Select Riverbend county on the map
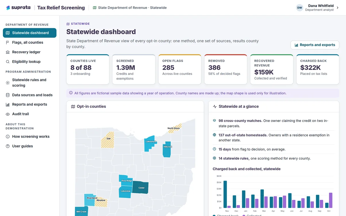The height and width of the screenshot is (216, 346). coord(89,200)
